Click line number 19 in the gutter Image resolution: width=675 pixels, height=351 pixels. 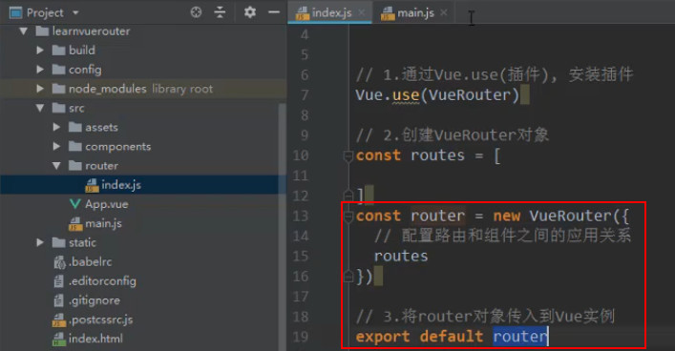tap(301, 337)
